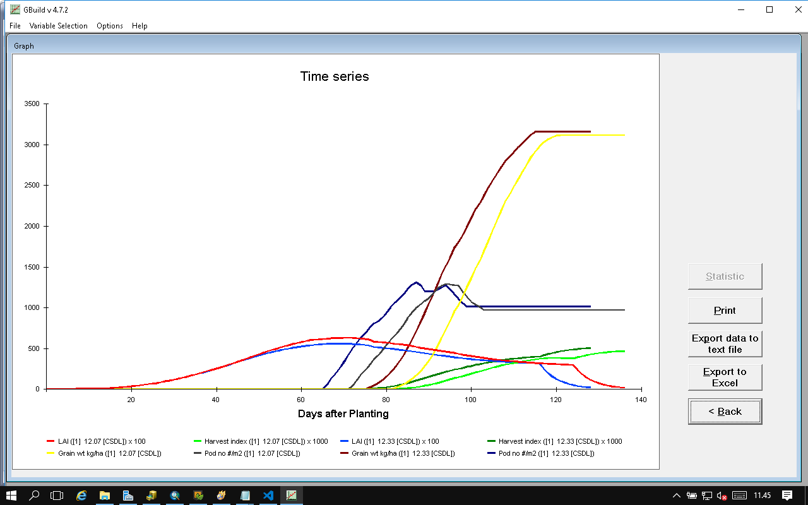Click the GBuild app icon in title bar
Viewport: 808px width, 505px height.
[x=15, y=9]
